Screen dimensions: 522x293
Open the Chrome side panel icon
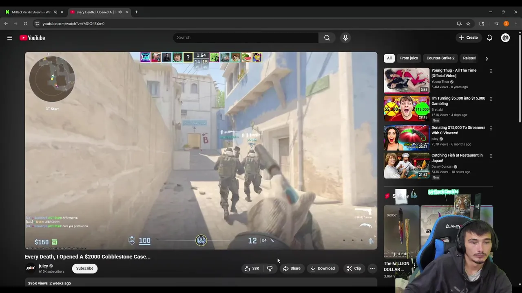[482, 24]
